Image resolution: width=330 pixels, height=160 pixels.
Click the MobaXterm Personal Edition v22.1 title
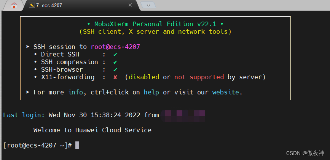click(155, 24)
